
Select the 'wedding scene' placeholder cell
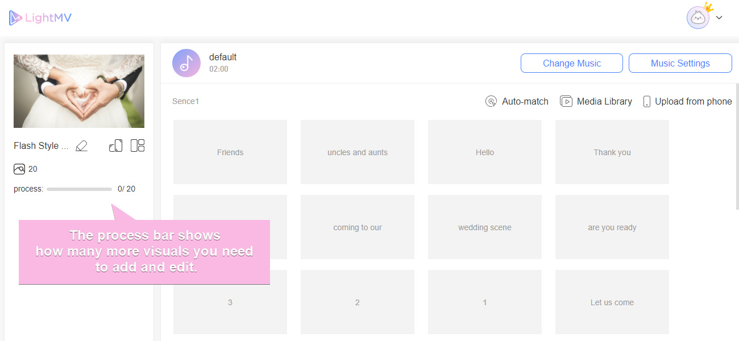pos(484,227)
